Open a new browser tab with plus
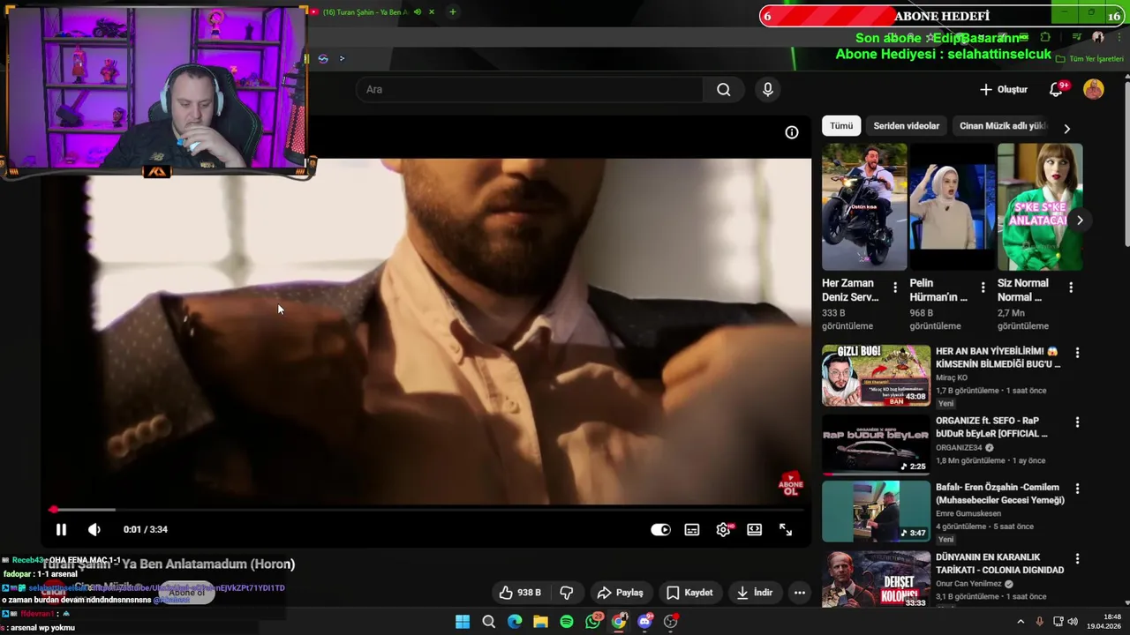The height and width of the screenshot is (635, 1130). click(453, 12)
